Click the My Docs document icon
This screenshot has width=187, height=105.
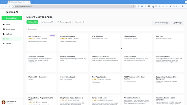click(x=4, y=34)
